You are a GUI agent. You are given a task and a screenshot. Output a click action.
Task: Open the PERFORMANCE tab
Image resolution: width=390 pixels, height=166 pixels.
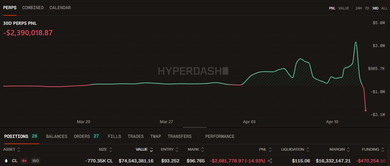[220, 136]
